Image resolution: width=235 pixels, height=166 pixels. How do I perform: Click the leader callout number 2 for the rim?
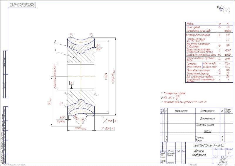click(55, 42)
